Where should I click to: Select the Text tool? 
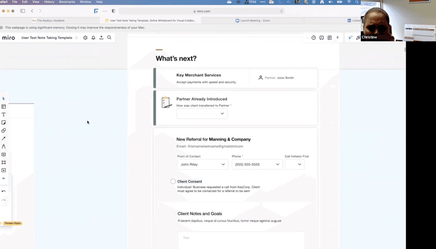tap(4, 114)
